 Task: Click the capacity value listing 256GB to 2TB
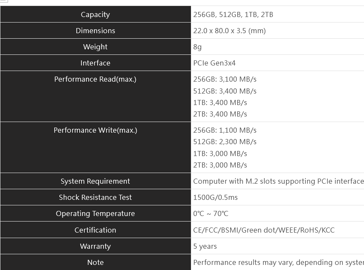pyautogui.click(x=233, y=14)
